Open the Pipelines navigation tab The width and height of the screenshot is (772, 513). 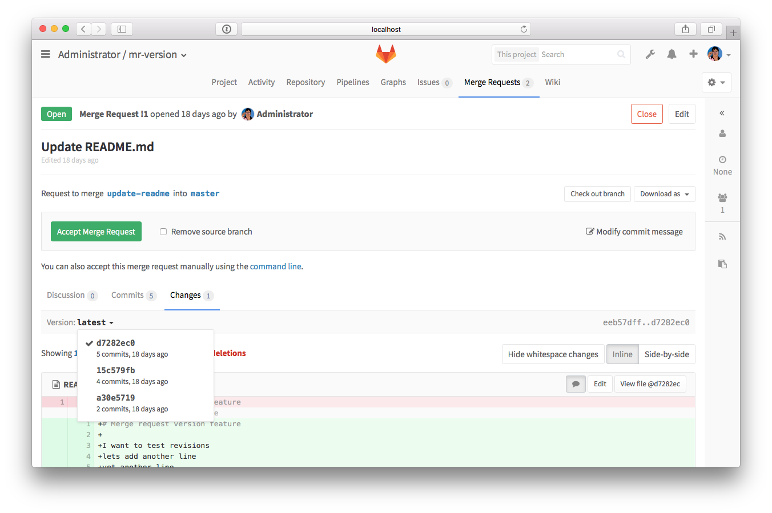[352, 82]
